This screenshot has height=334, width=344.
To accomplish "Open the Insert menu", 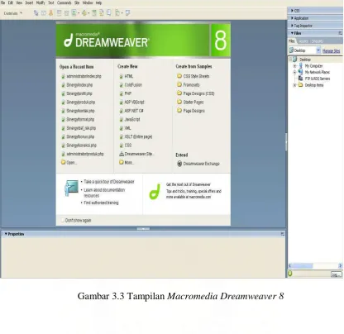I will pyautogui.click(x=29, y=2).
